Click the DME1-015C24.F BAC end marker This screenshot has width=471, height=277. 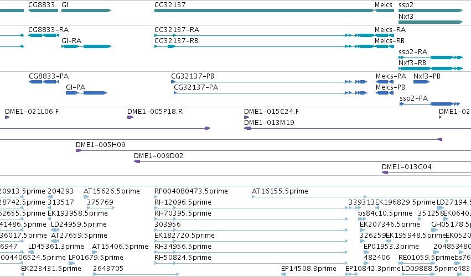[247, 117]
